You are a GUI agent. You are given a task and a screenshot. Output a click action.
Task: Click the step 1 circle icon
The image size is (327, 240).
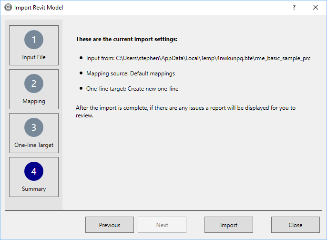34,40
